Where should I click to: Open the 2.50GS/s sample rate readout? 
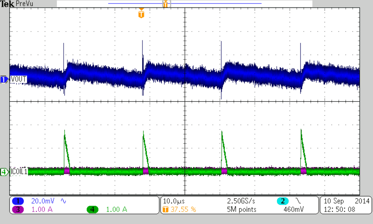(x=240, y=200)
